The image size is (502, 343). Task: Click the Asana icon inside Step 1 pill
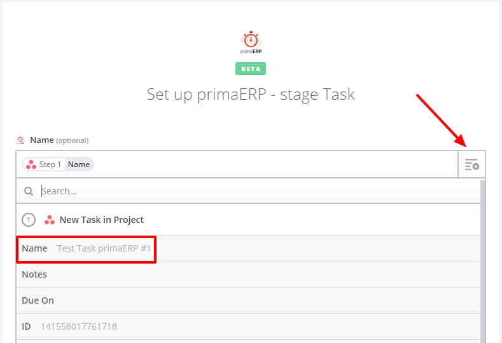point(31,165)
